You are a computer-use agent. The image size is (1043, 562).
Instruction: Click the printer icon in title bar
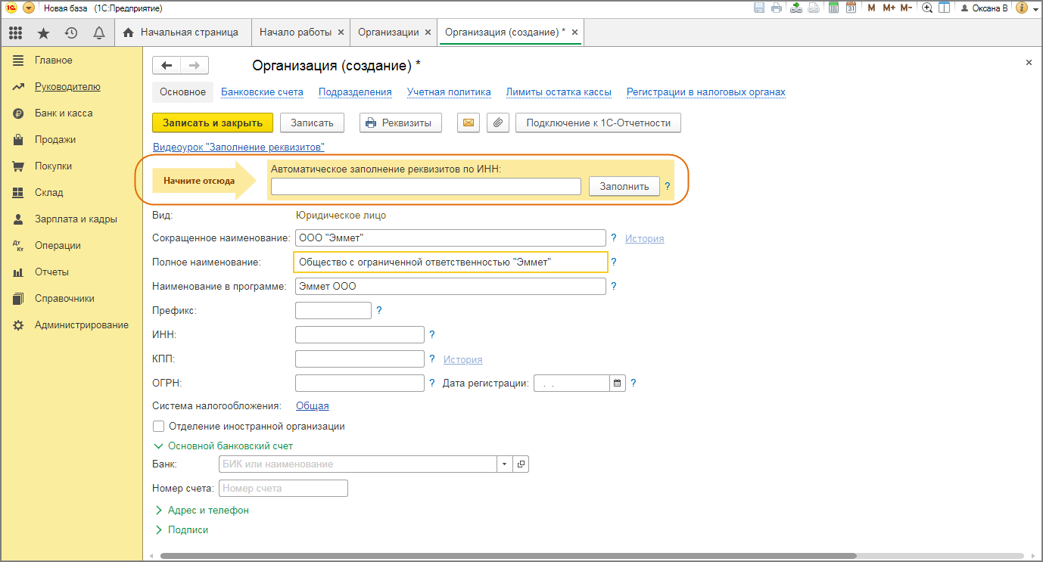tap(777, 8)
